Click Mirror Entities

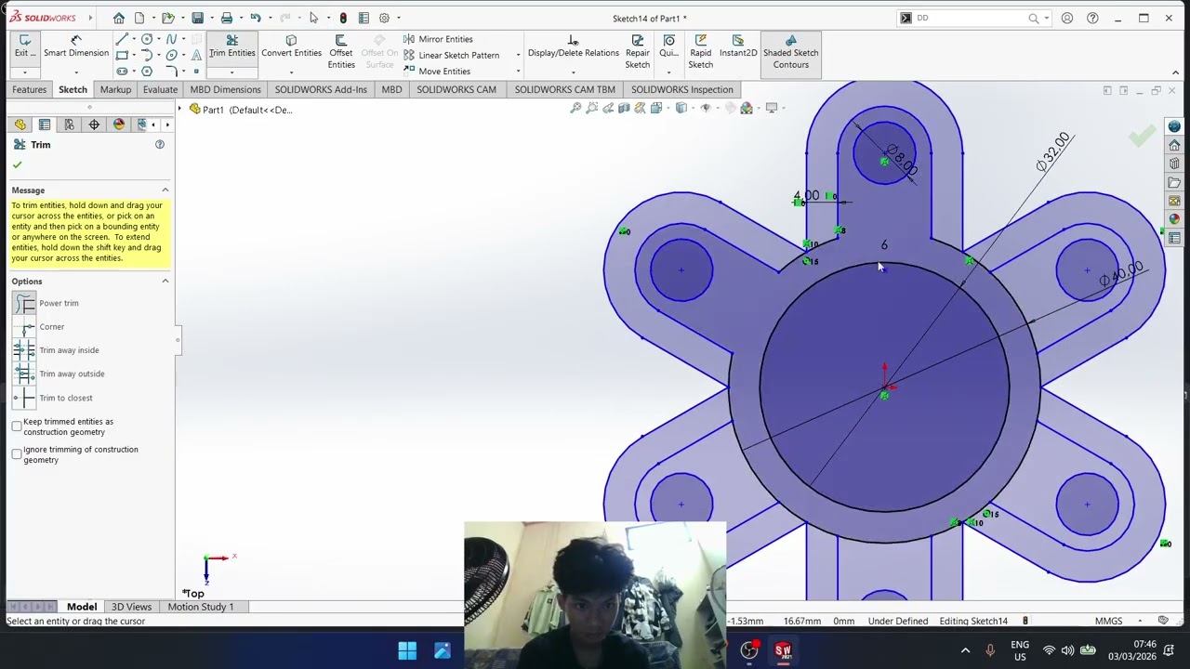tap(438, 39)
